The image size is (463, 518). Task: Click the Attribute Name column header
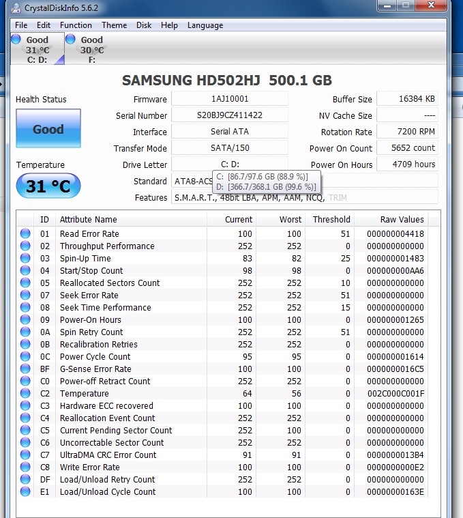(131, 219)
